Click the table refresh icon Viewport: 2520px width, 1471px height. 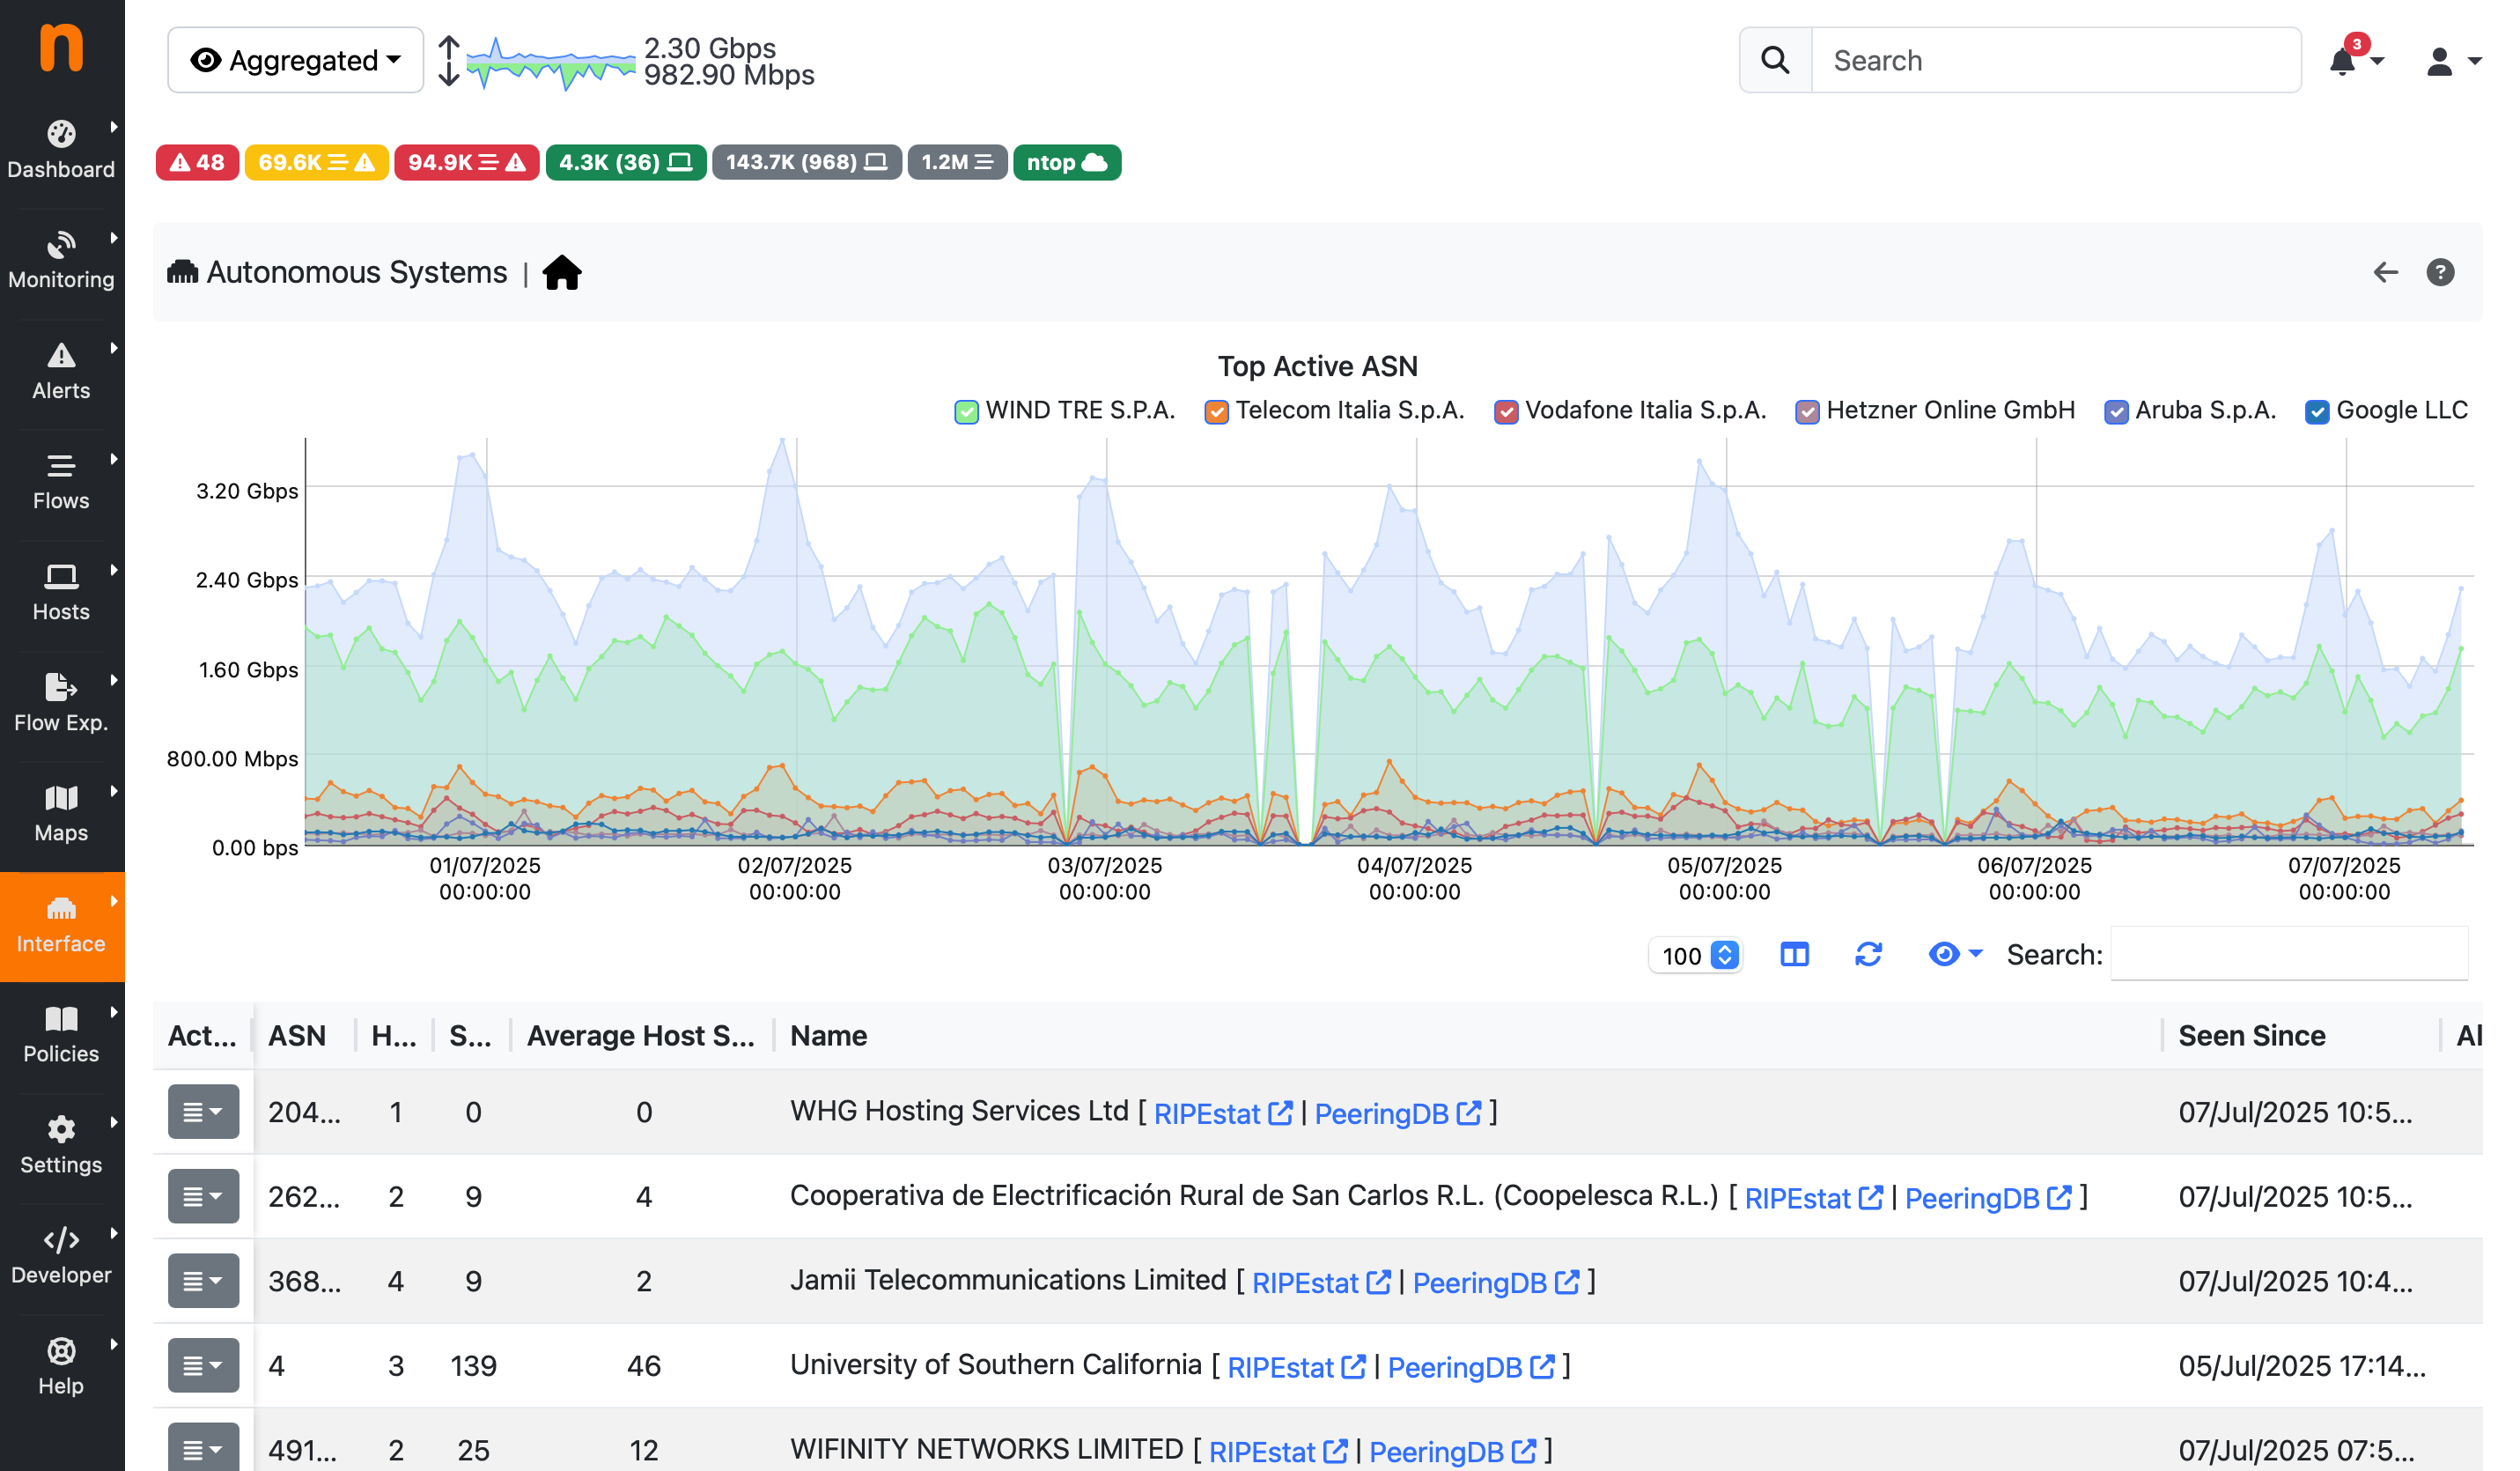(1868, 955)
